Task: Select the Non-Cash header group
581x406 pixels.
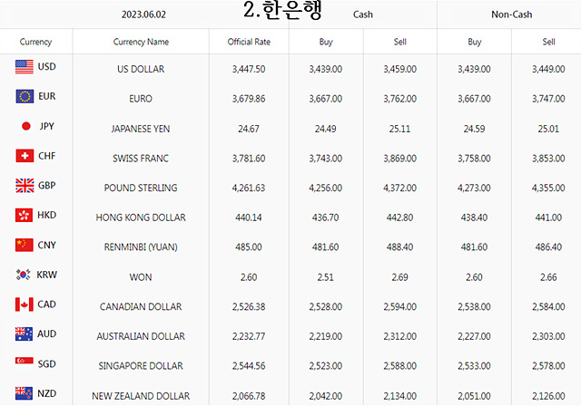Action: coord(511,14)
